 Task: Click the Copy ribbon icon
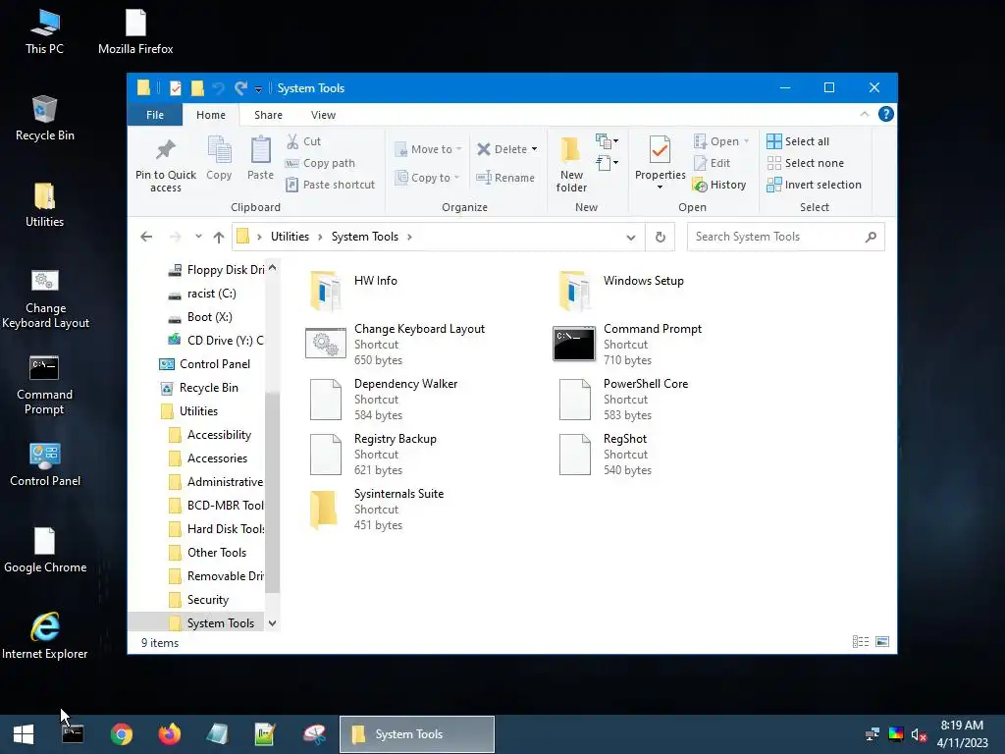tap(219, 150)
